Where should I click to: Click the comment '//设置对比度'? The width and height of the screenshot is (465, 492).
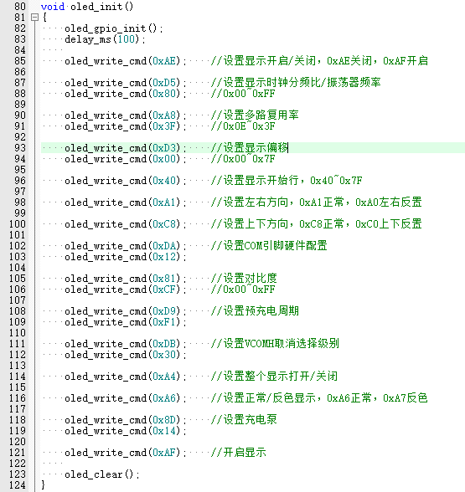[244, 279]
